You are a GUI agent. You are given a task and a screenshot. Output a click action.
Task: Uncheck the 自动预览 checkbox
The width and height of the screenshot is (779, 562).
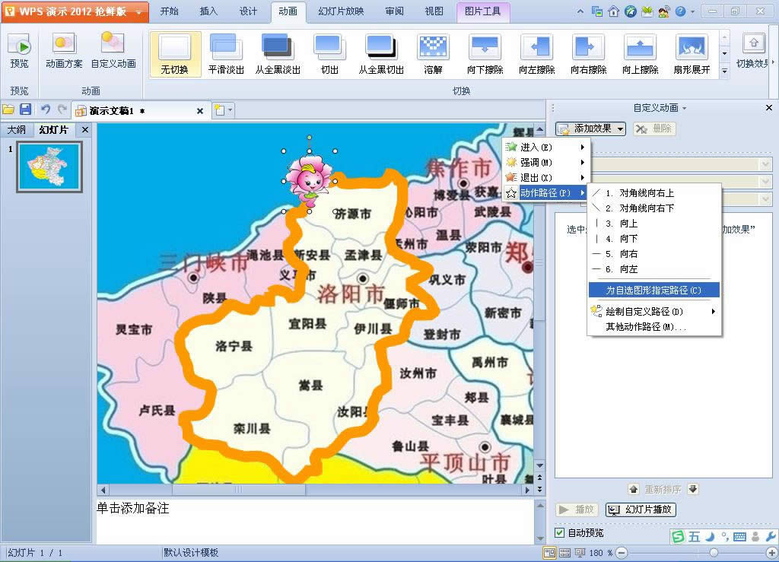coord(560,533)
